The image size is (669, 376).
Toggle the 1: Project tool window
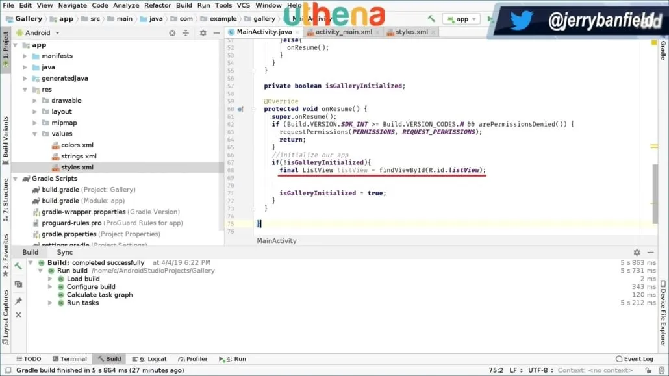point(6,49)
